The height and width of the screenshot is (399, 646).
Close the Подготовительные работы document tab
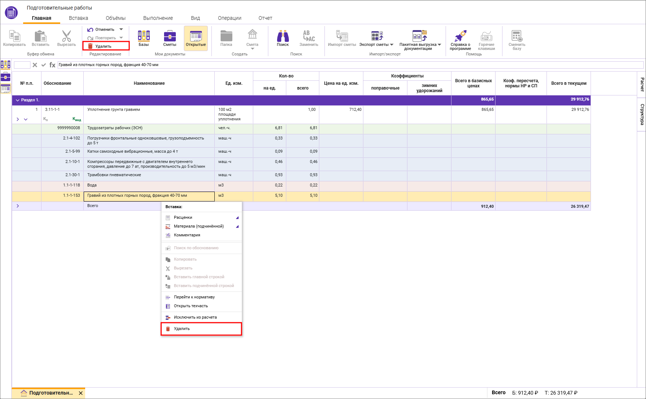click(x=81, y=393)
